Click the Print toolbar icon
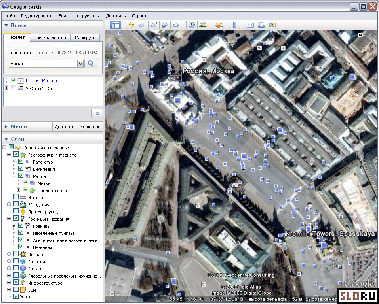Screen dimensions: 379x304 (x=261, y=25)
